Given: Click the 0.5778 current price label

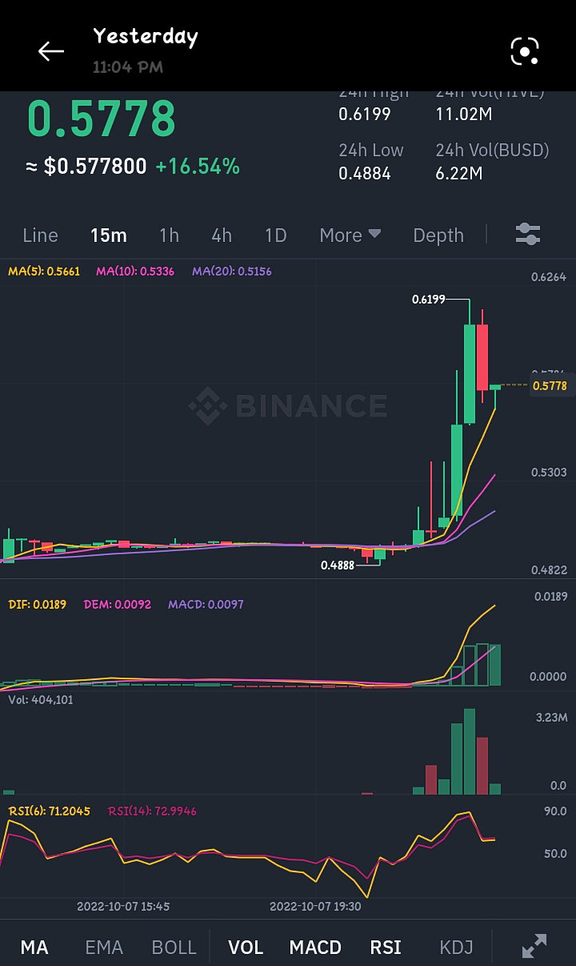Looking at the screenshot, I should pyautogui.click(x=550, y=386).
